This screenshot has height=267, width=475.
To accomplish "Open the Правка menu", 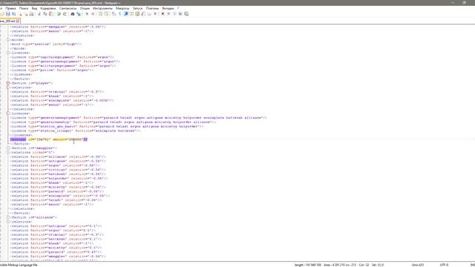I will (x=10, y=8).
